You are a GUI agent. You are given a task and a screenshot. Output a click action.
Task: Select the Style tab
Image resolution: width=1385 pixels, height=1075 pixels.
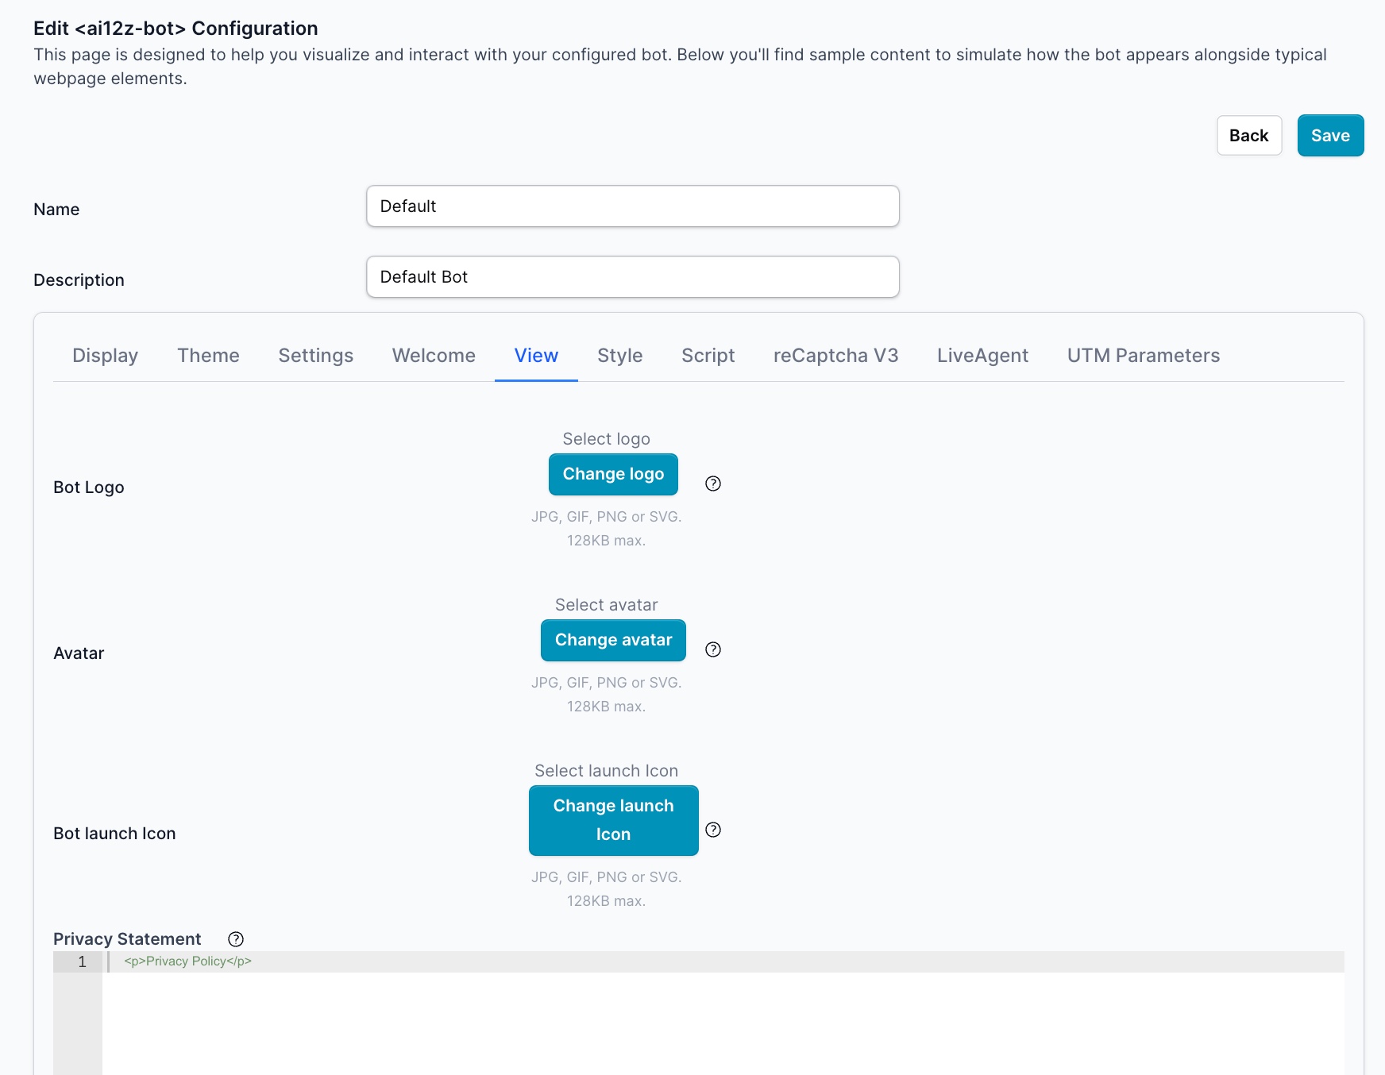(619, 356)
